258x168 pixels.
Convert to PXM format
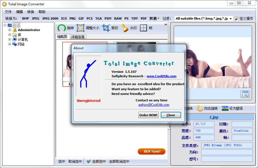(108, 18)
